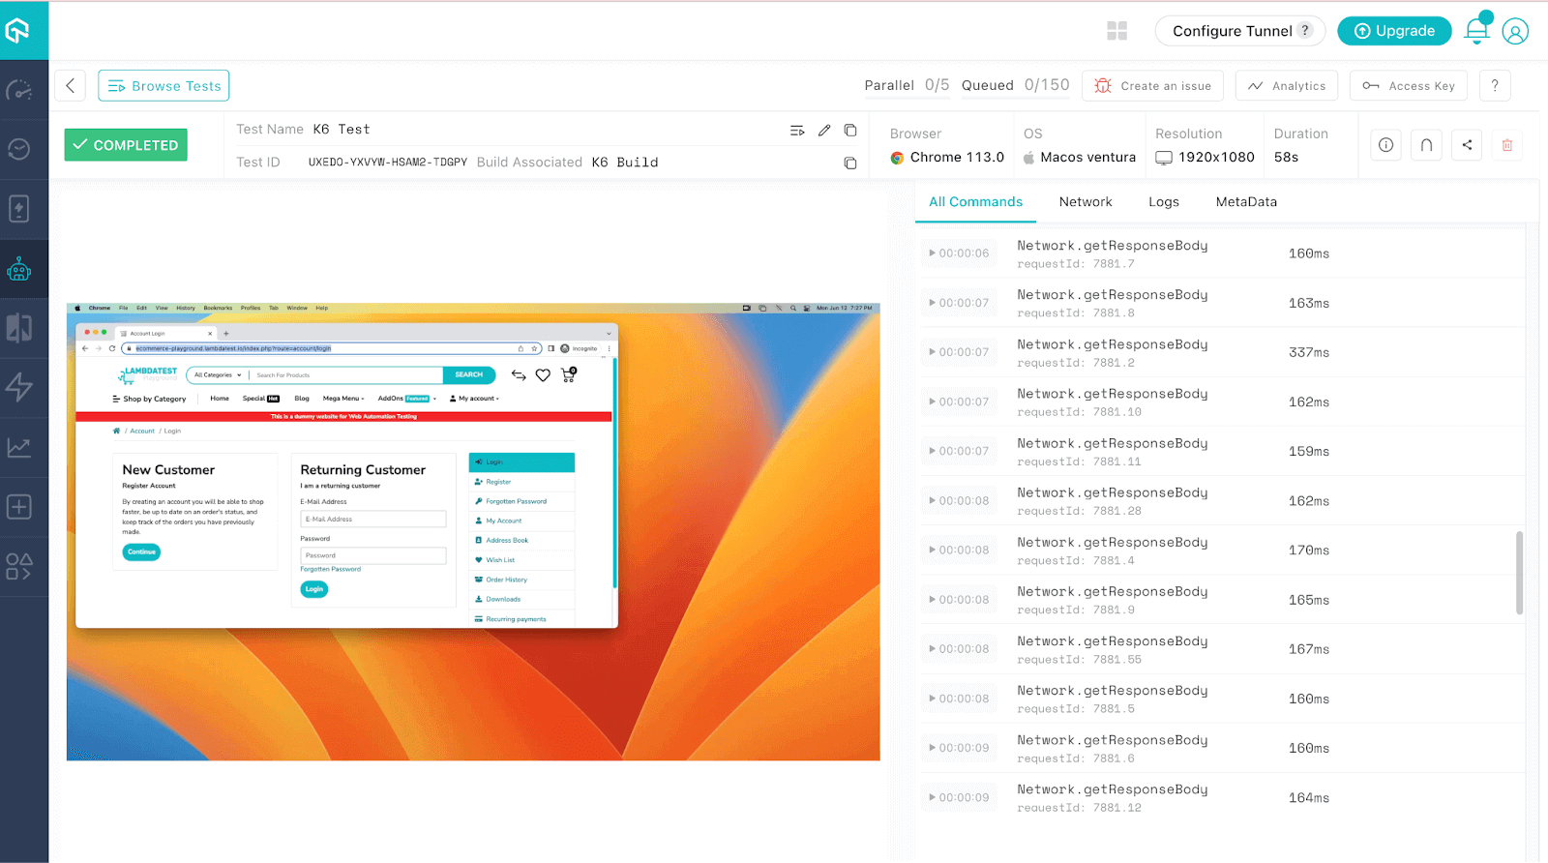Go back with the left chevron button

tap(71, 85)
